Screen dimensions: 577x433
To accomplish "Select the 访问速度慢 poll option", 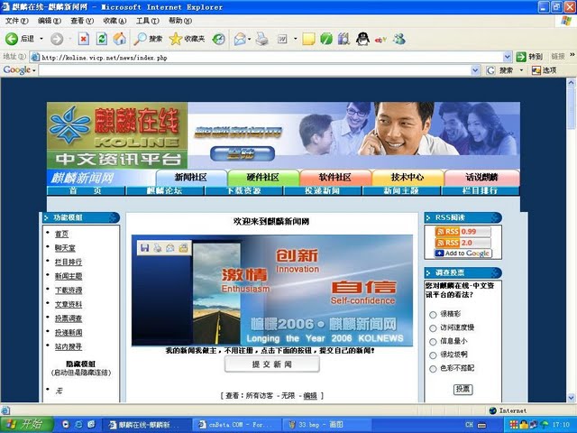I will [433, 328].
